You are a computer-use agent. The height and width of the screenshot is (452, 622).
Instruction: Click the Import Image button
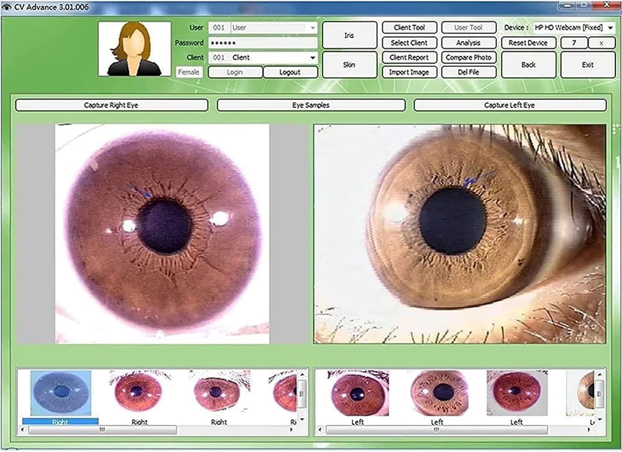click(409, 72)
